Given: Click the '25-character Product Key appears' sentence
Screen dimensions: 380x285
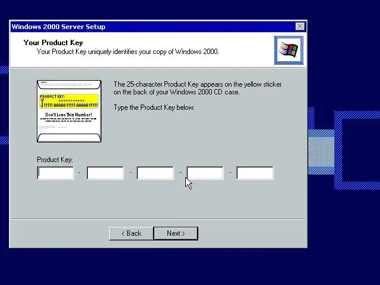Looking at the screenshot, I should [198, 88].
